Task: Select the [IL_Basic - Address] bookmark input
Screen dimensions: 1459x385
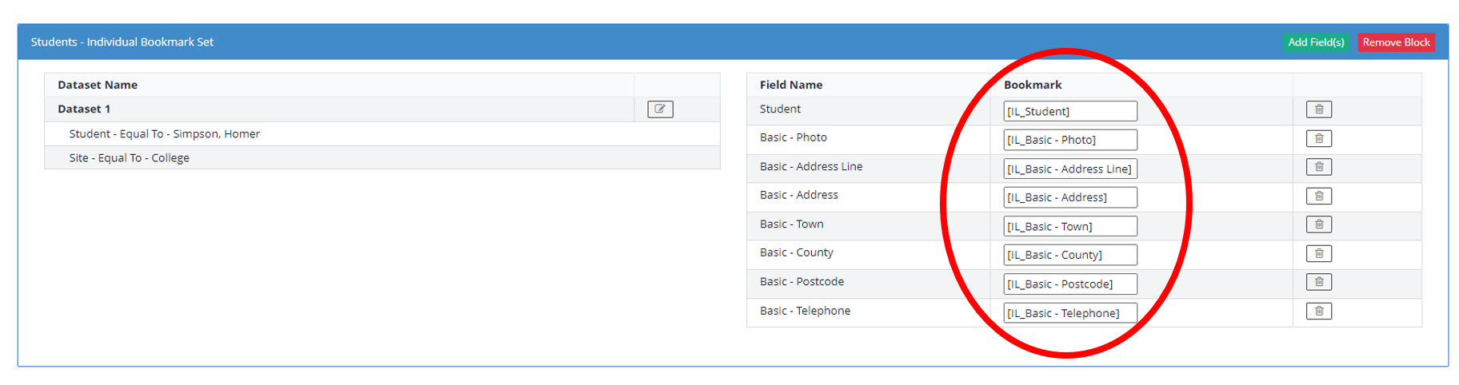Action: [x=1069, y=197]
